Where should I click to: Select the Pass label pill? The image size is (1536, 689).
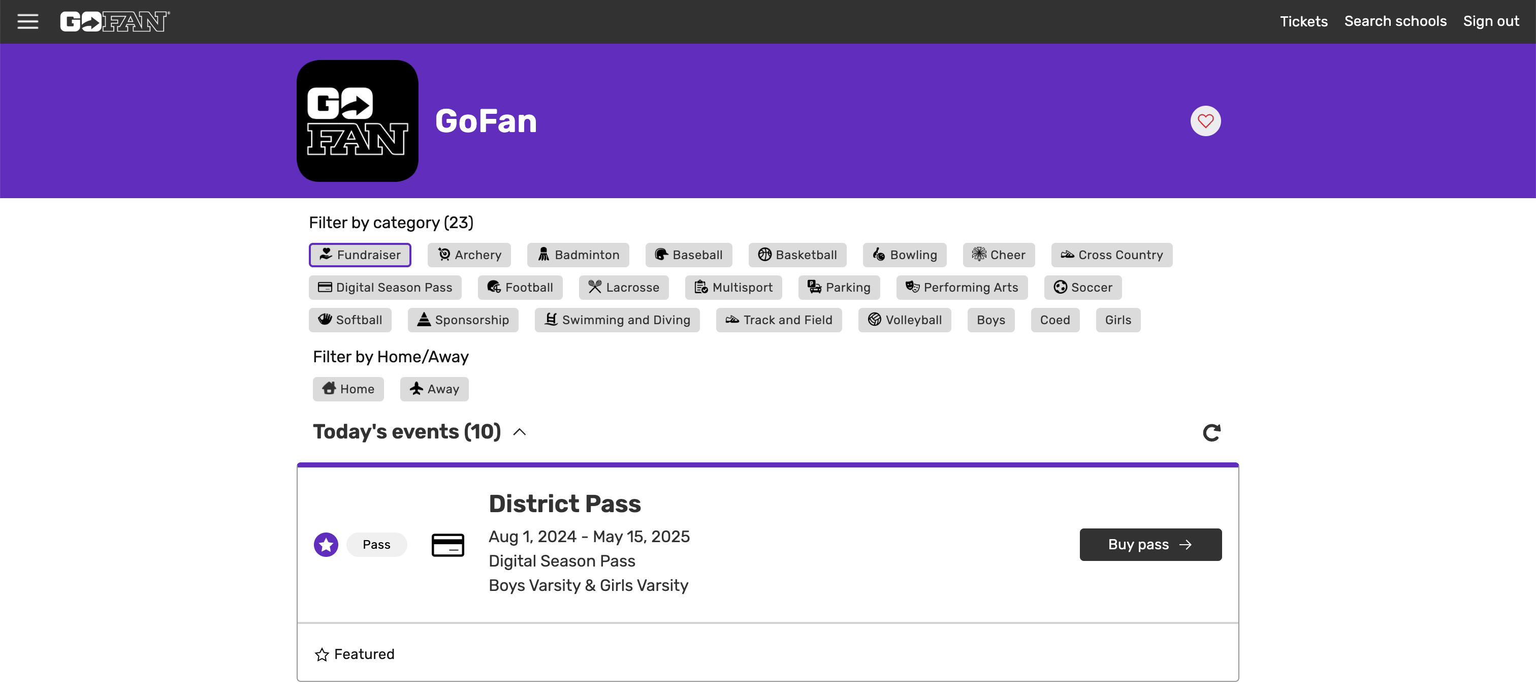coord(376,544)
